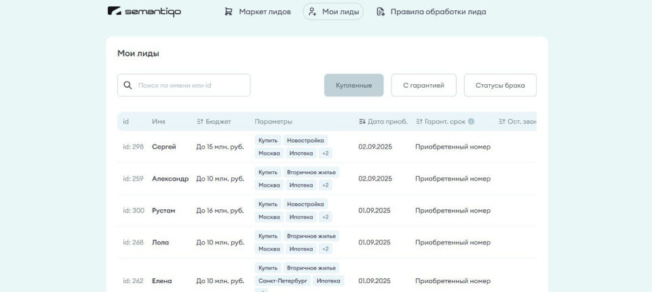Click the magnifier icon in search field
Viewport: 652px width, 292px height.
pos(128,86)
